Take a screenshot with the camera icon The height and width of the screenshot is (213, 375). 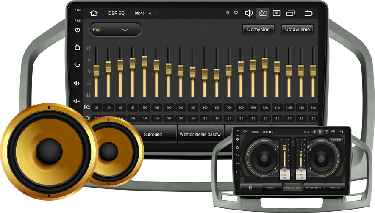[263, 13]
